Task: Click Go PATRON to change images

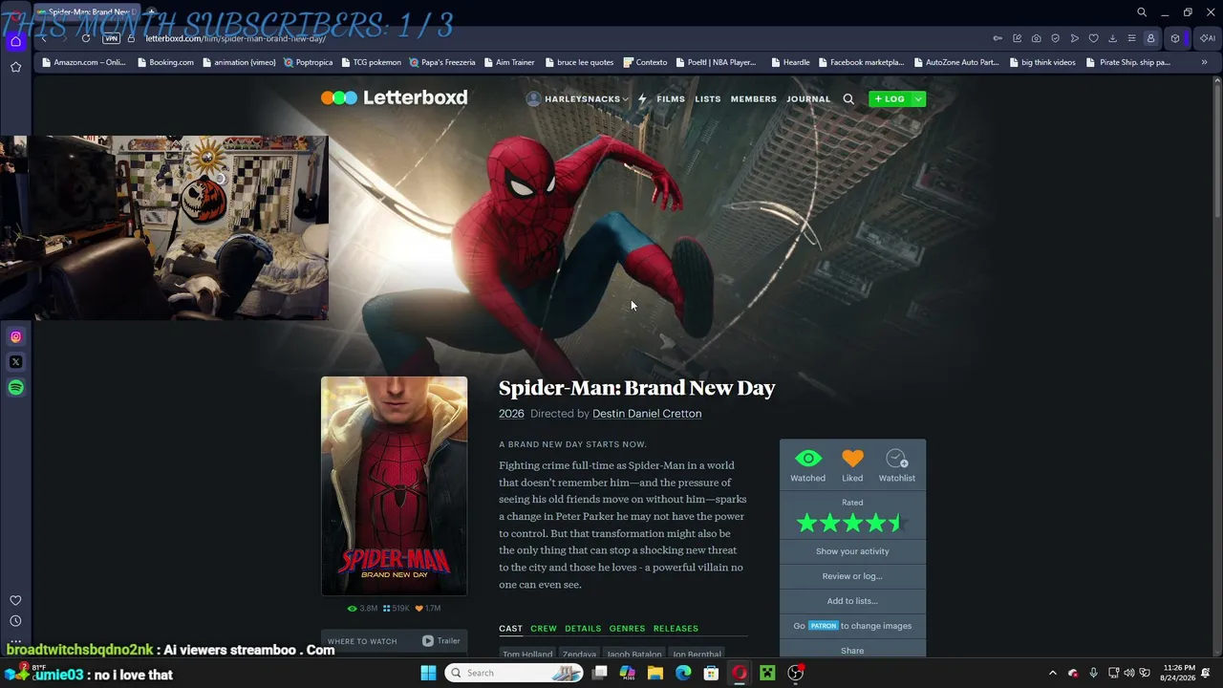Action: coord(852,626)
